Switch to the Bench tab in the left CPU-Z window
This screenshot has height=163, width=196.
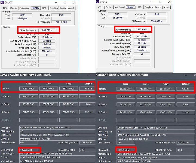pos(63,8)
